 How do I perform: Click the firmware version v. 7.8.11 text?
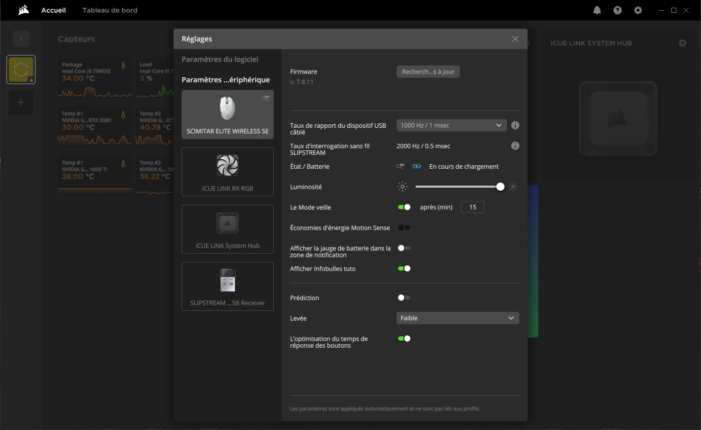(302, 82)
